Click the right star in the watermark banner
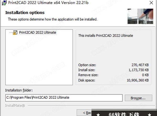The width and height of the screenshot is (157, 116). click(x=149, y=114)
